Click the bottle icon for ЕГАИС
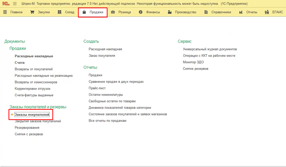The height and width of the screenshot is (167, 286). 267,12
